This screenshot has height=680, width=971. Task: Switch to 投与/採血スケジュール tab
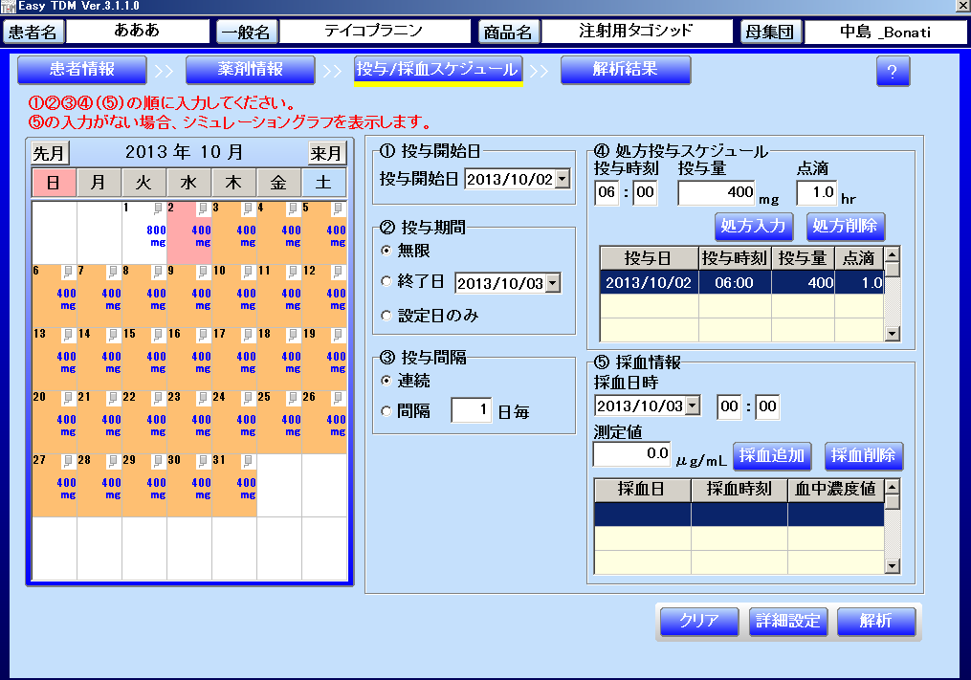pos(438,70)
